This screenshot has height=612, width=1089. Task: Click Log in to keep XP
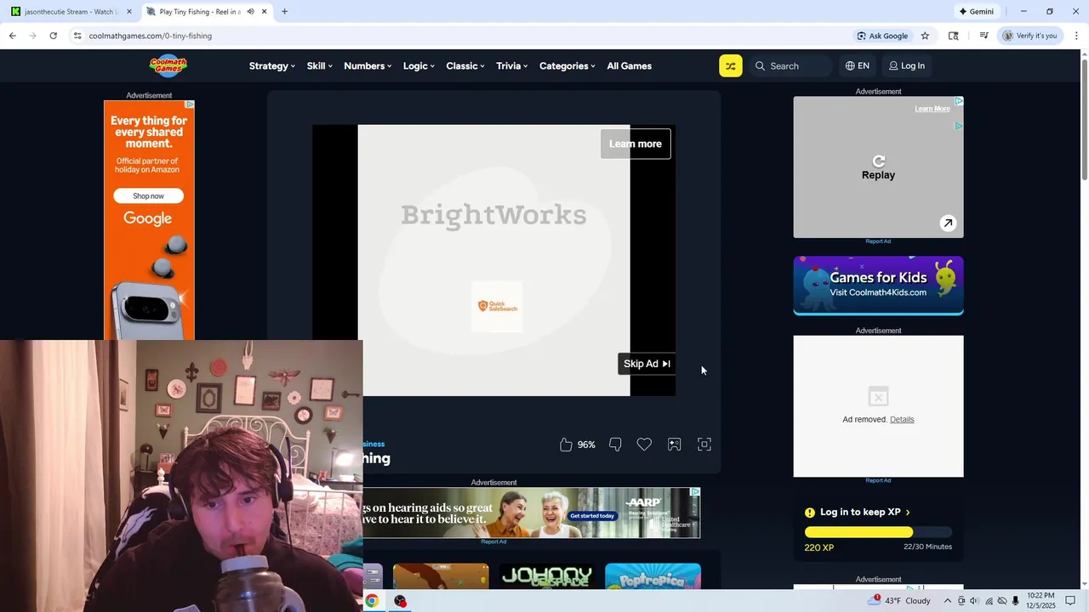858,513
